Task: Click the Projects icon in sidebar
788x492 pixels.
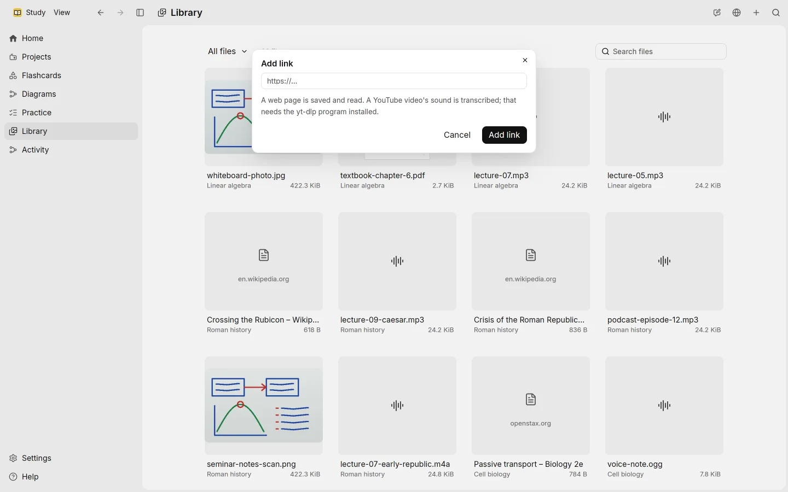Action: pos(13,57)
